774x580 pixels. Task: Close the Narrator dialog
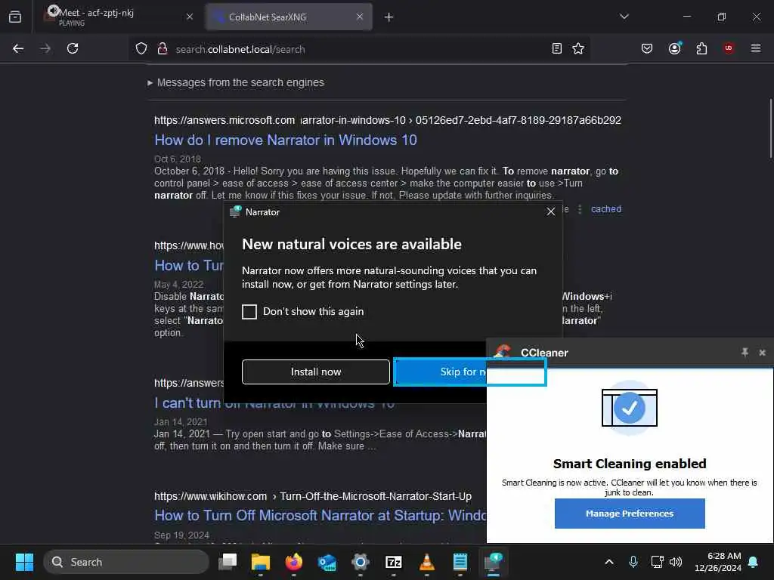point(551,211)
